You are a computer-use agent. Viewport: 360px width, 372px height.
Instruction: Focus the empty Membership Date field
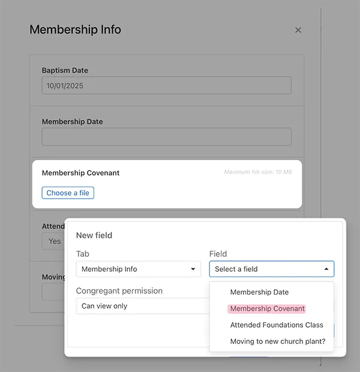166,136
